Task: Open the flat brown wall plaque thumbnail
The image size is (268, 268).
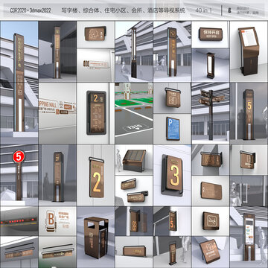Action: point(211,191)
